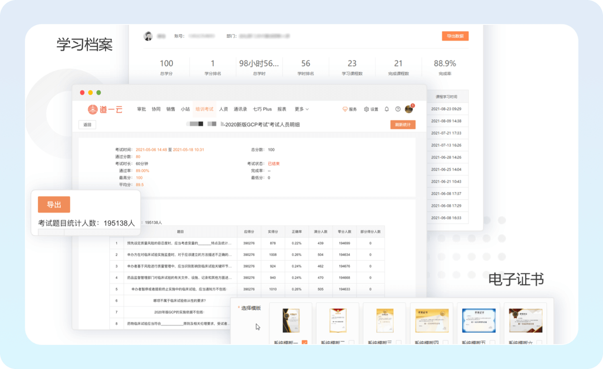The image size is (603, 369).
Task: Open the 七巧 Plus menu item
Action: 262,109
